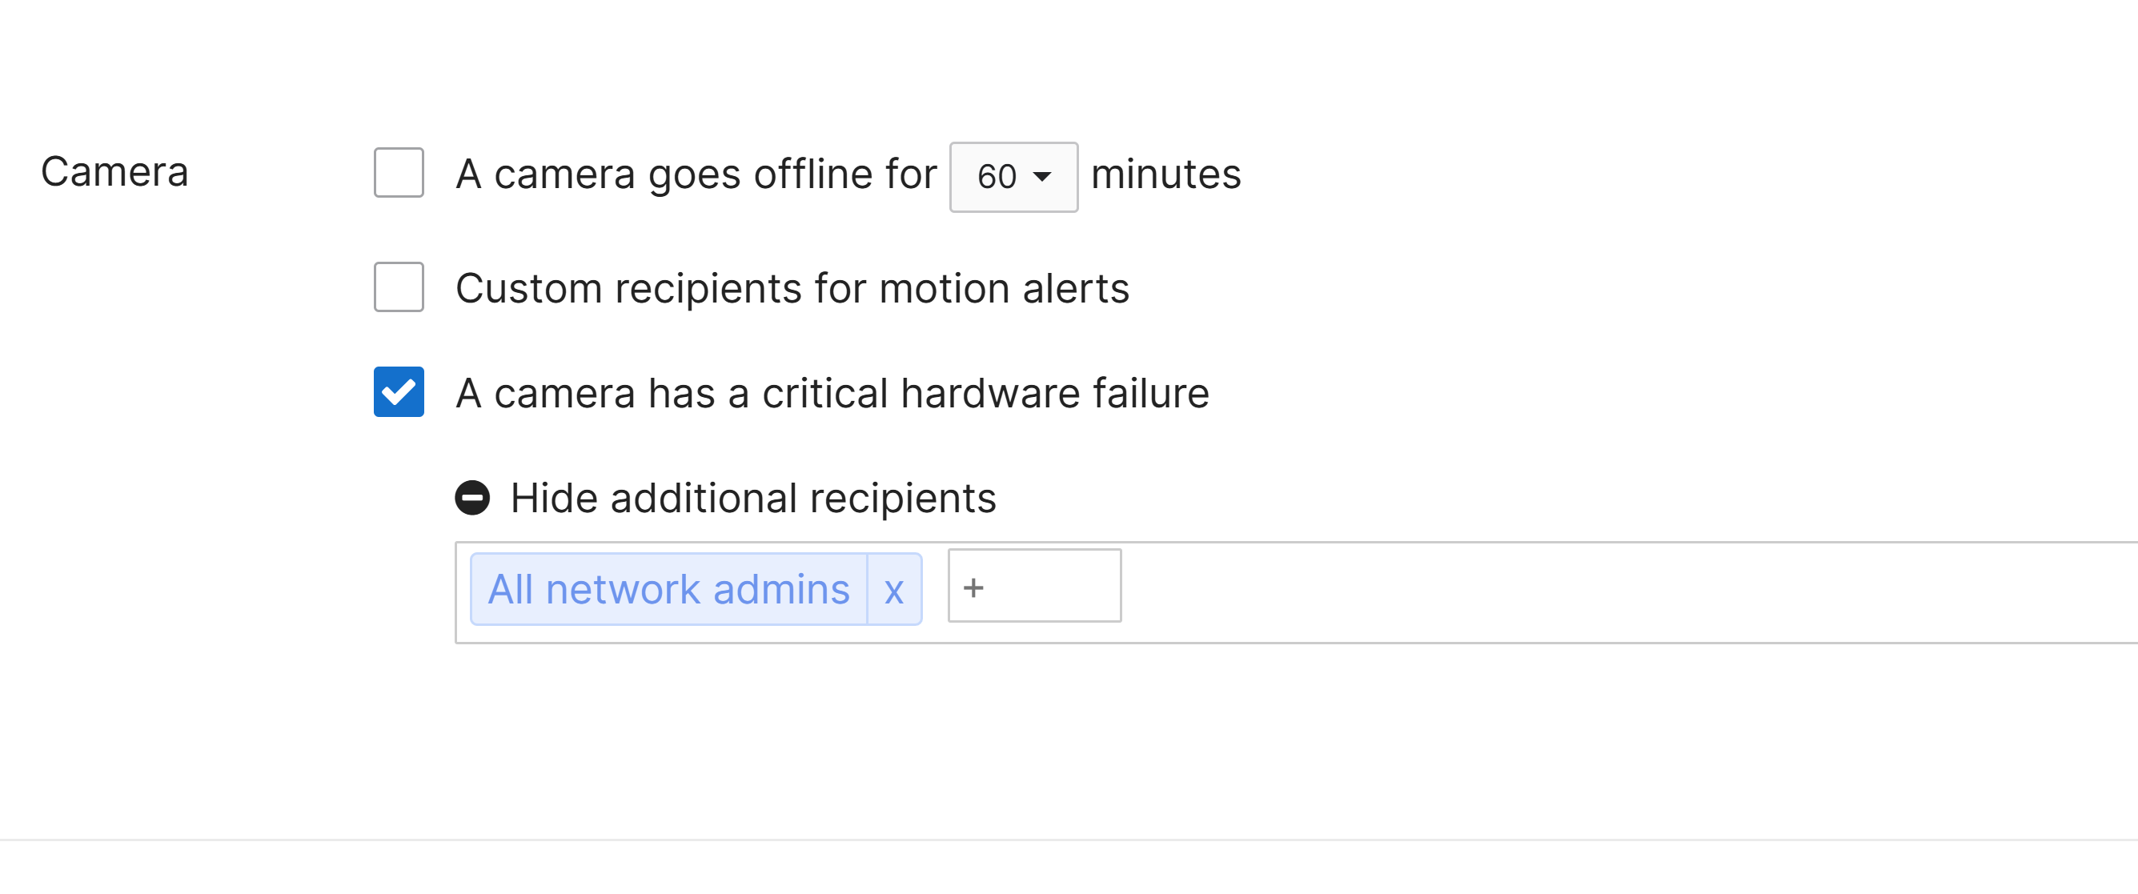Click 'A camera has a critical hardware failure' label
The width and height of the screenshot is (2138, 894).
tap(832, 393)
